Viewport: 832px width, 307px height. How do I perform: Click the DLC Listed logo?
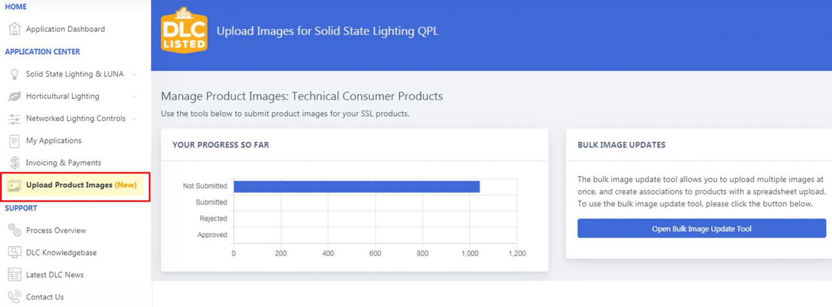(x=184, y=31)
